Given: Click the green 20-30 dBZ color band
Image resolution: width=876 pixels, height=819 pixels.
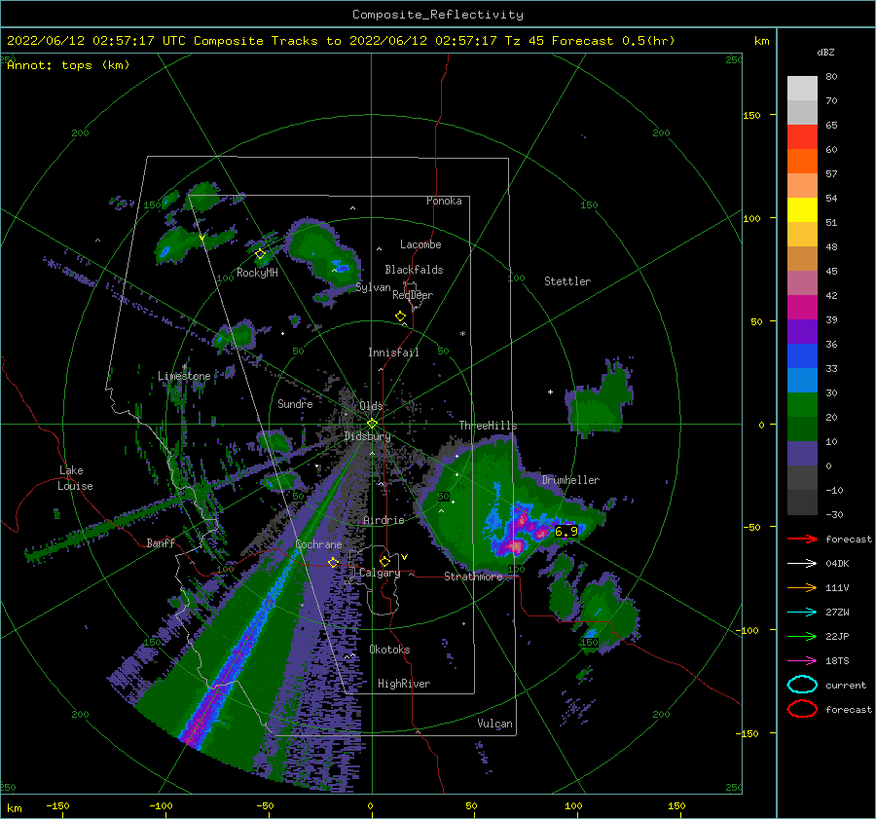Looking at the screenshot, I should coord(802,405).
